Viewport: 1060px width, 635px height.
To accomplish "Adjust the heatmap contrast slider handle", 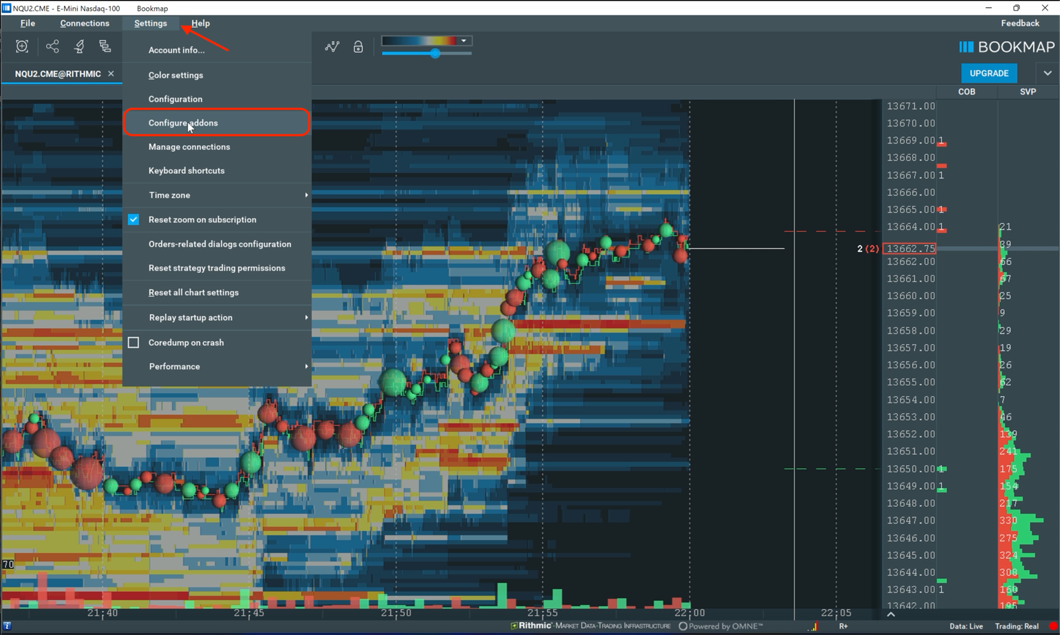I will click(435, 54).
